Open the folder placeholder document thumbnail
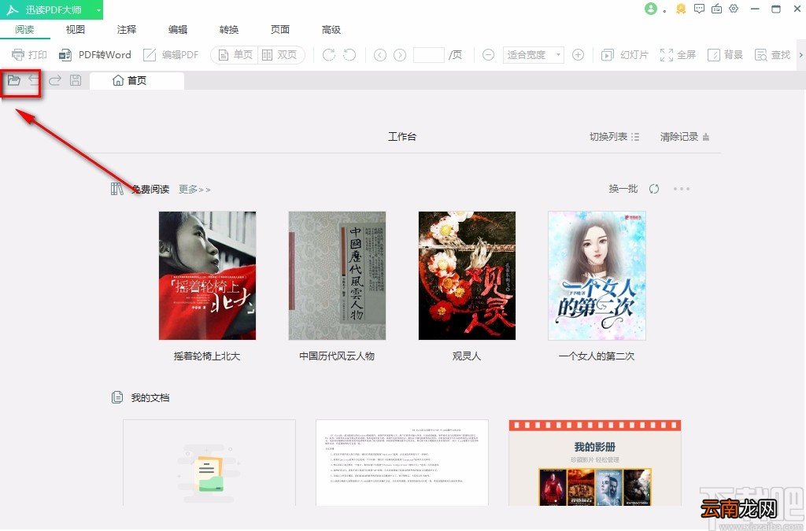The width and height of the screenshot is (806, 531). pos(209,463)
